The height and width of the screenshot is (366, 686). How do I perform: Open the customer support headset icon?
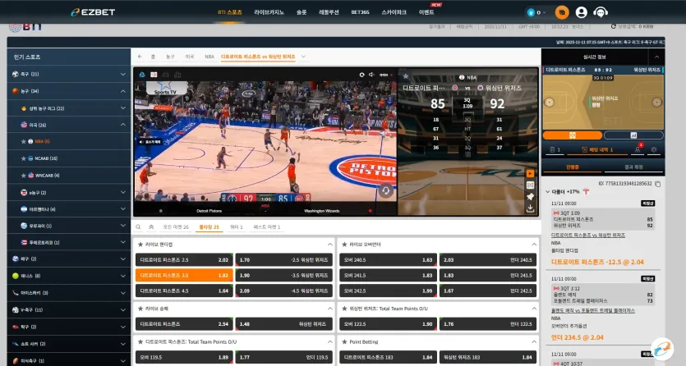tap(601, 12)
